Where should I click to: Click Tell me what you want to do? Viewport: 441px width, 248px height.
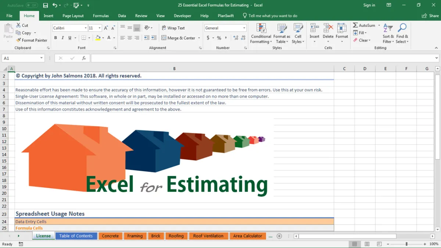click(x=270, y=16)
